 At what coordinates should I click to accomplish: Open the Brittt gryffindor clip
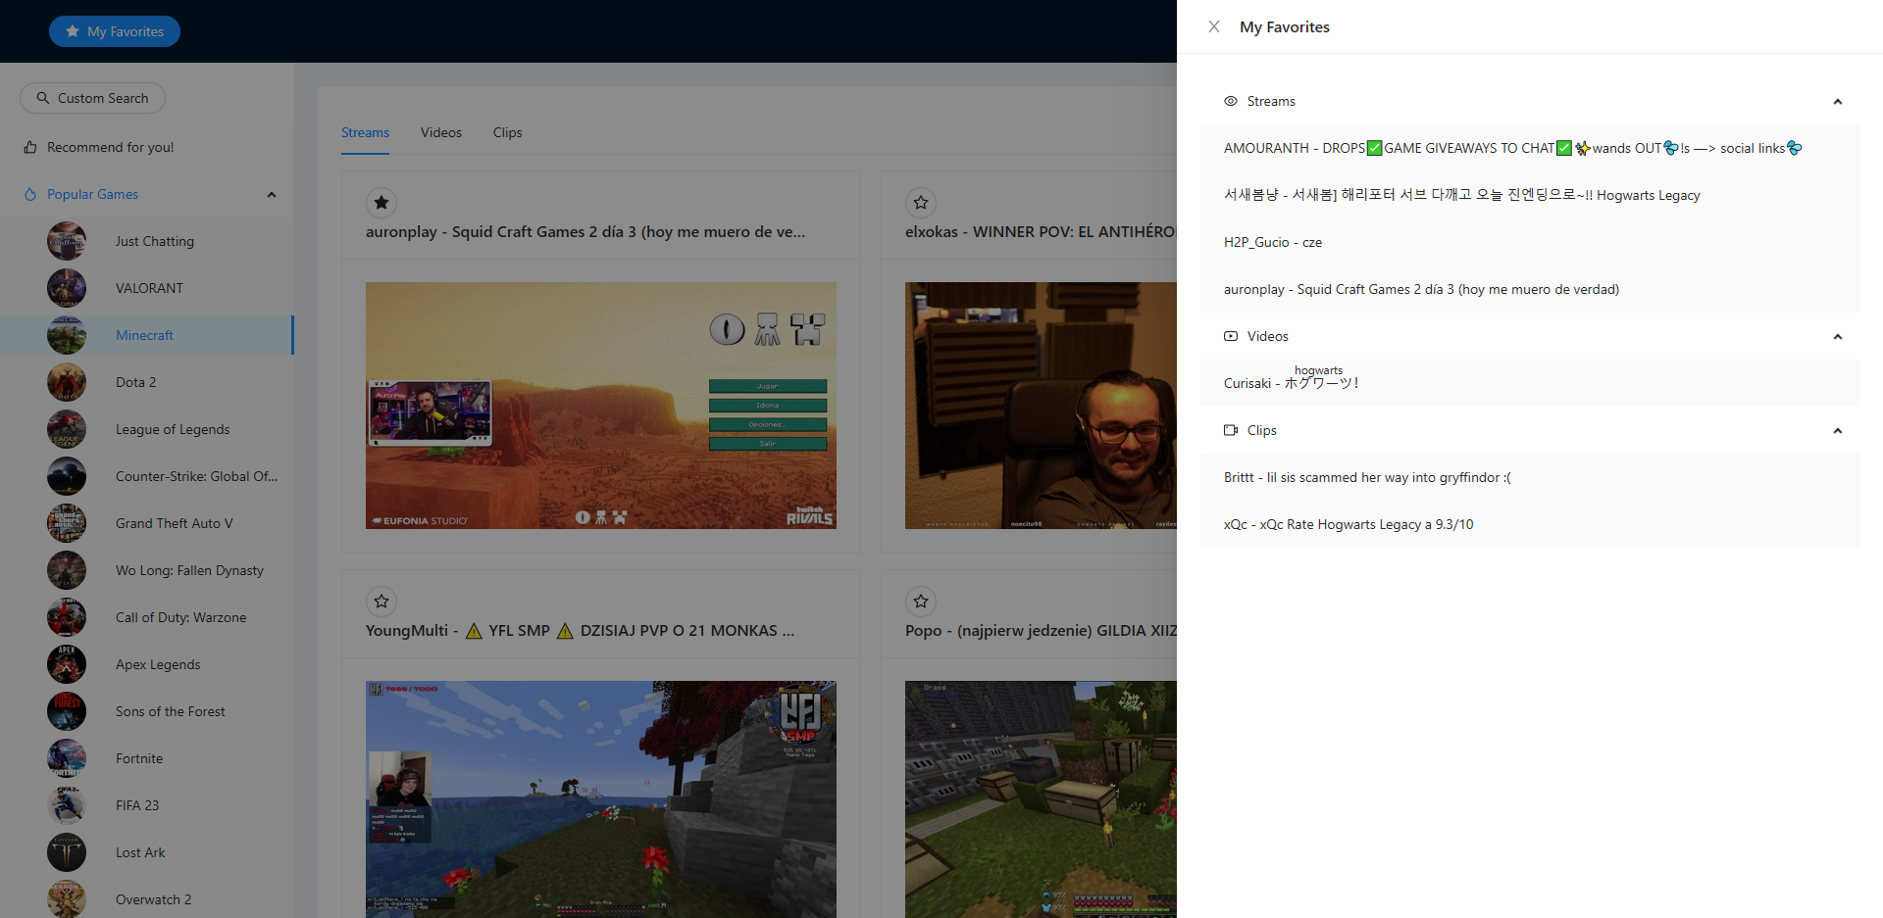tap(1530, 477)
